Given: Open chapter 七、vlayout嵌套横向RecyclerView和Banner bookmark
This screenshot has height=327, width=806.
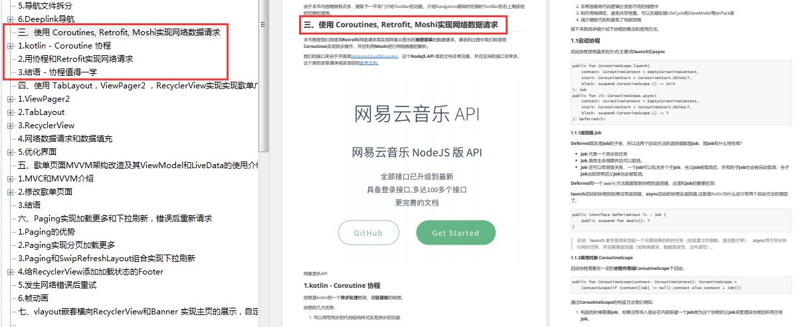Looking at the screenshot, I should click(138, 311).
